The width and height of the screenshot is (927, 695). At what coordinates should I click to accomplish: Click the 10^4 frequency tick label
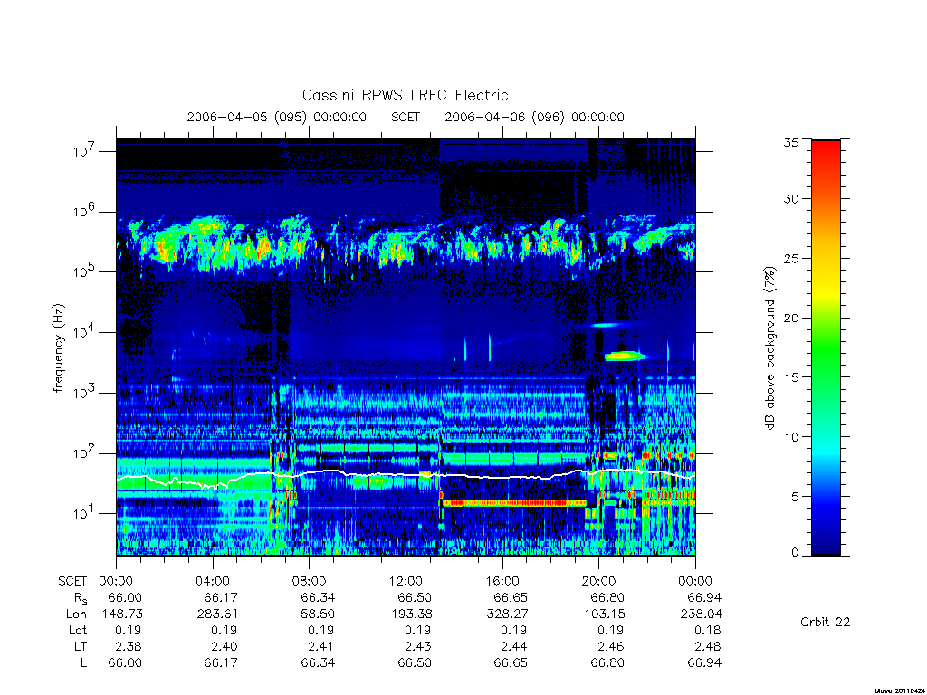tap(85, 331)
